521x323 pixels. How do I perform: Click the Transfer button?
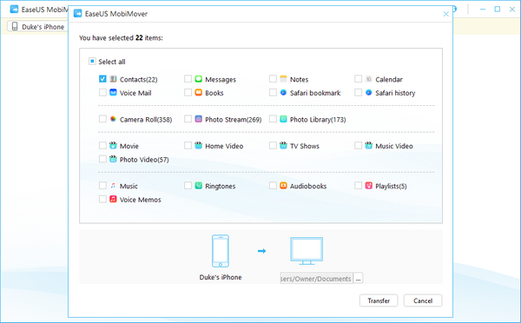(379, 300)
